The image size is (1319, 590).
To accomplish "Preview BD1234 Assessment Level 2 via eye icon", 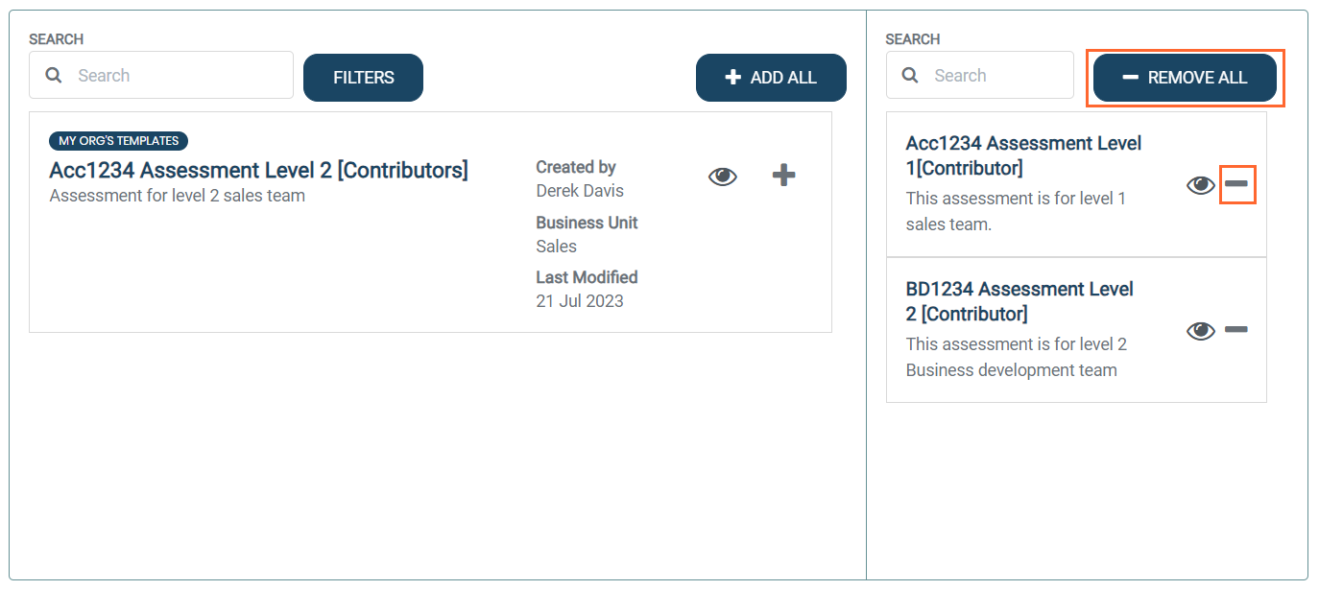I will point(1200,331).
